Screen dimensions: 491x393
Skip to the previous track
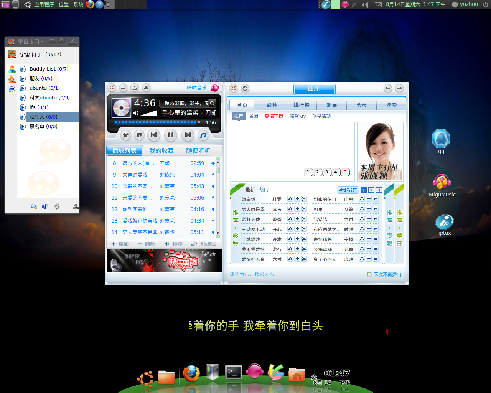point(154,135)
